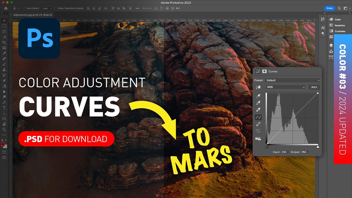
Task: Click the red foreground color swatch
Action: (x=3, y=144)
